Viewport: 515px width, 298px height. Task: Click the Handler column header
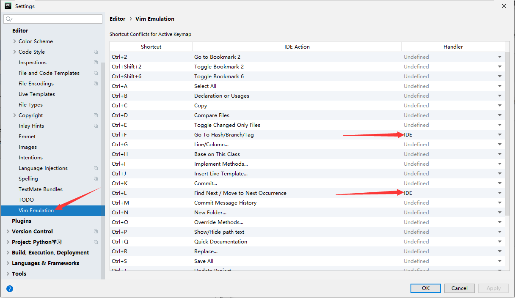click(x=453, y=47)
